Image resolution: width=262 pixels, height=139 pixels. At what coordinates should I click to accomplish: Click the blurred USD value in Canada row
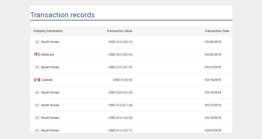point(126,80)
